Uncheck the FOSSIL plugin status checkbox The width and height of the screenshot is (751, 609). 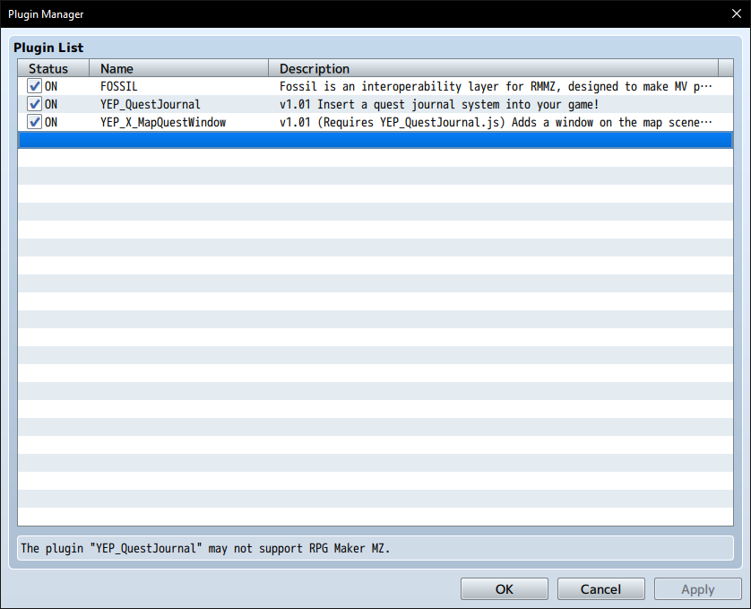[x=34, y=86]
